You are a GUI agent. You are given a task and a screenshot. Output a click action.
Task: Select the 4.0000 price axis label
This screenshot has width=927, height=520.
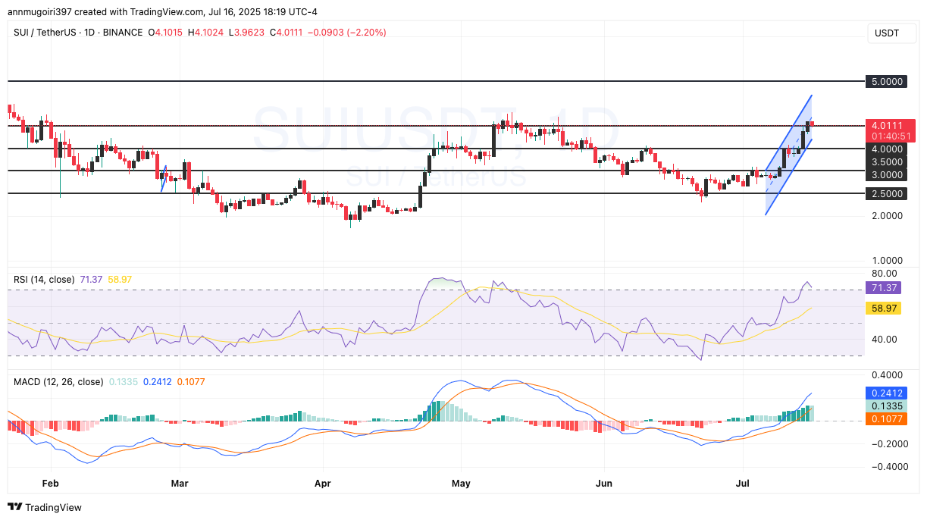pos(886,149)
